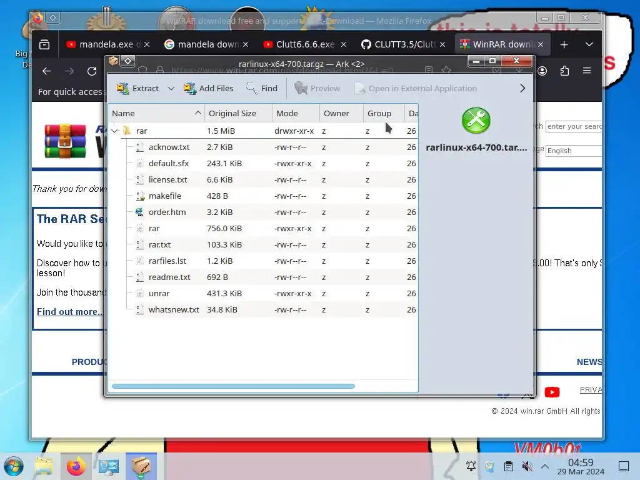
Task: Select the license.txt file icon
Action: click(139, 179)
